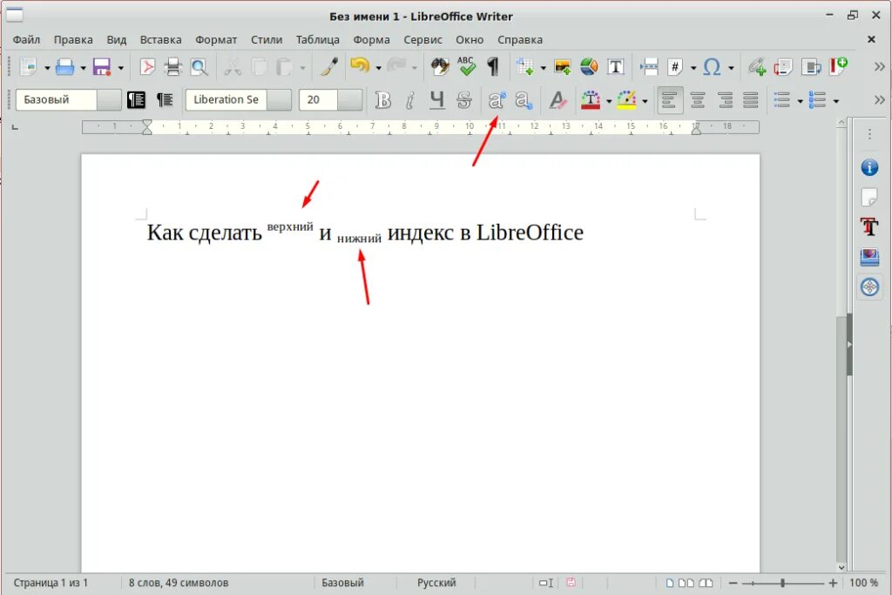Viewport: 892px width, 595px height.
Task: Toggle strikethrough formatting
Action: click(x=464, y=100)
